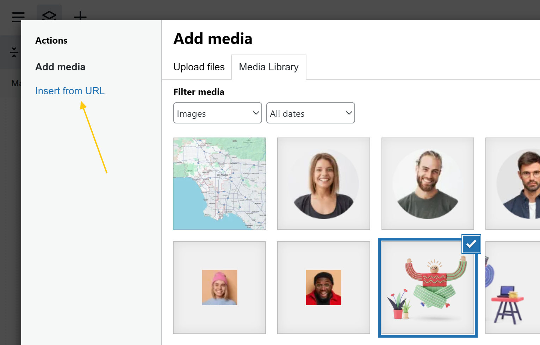This screenshot has width=540, height=345.
Task: Select Add media in Actions sidebar
Action: pos(60,67)
